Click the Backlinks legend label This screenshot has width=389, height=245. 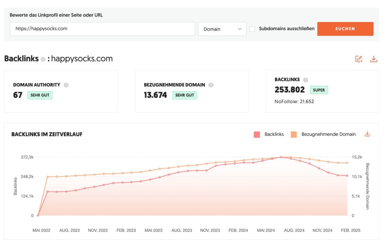coord(274,134)
